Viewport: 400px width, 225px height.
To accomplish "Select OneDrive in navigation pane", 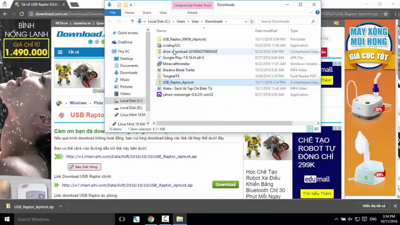I will 125,42.
